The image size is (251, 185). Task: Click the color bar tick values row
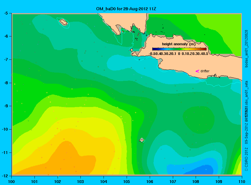click(179, 54)
